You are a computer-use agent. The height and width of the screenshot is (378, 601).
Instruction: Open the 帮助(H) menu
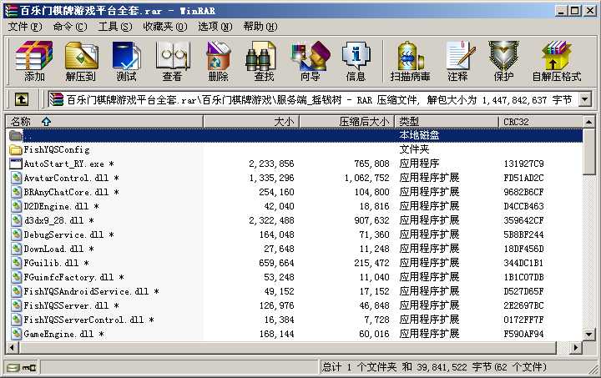(260, 27)
